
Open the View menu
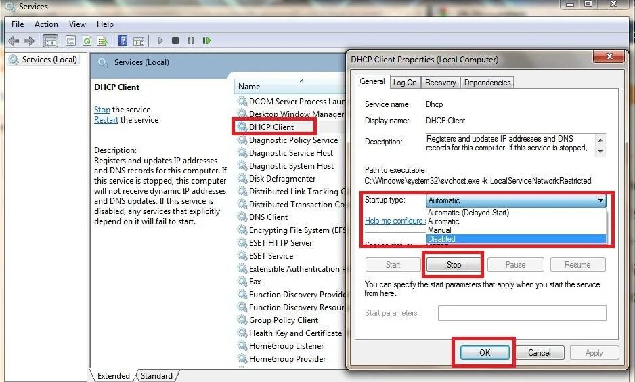77,24
